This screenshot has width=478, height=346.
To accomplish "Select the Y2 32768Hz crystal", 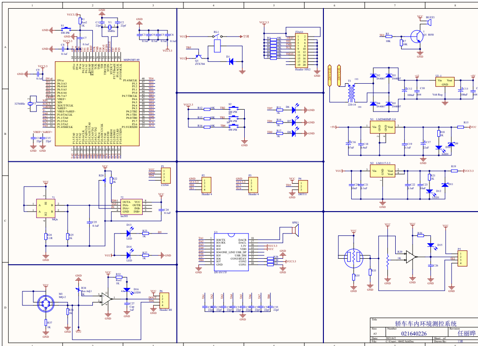I will 30,104.
